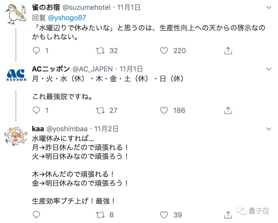Share the kaa tweet

[x=228, y=215]
